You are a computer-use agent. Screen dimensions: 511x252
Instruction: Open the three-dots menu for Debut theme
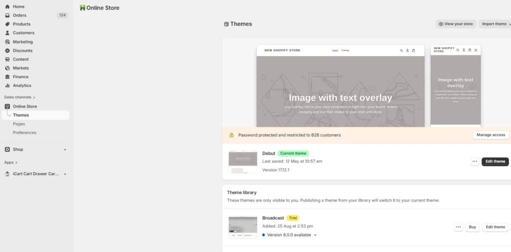[x=475, y=161]
